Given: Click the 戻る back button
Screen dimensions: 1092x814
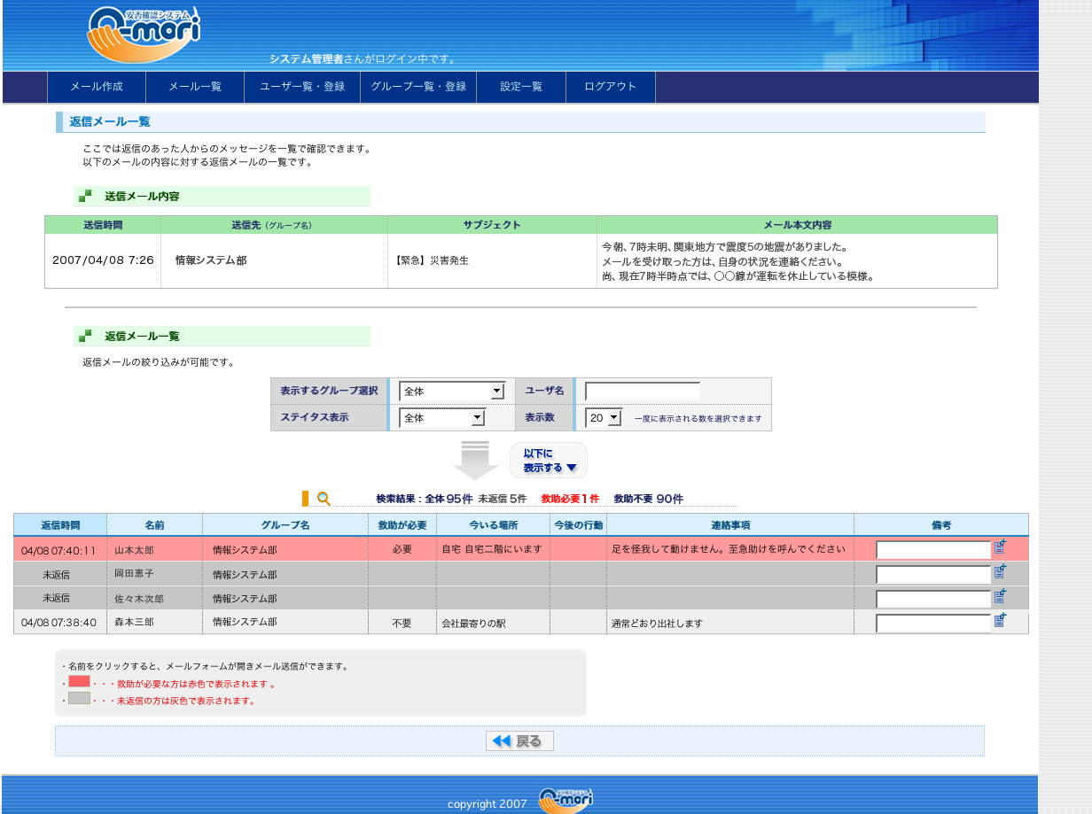Looking at the screenshot, I should [519, 741].
